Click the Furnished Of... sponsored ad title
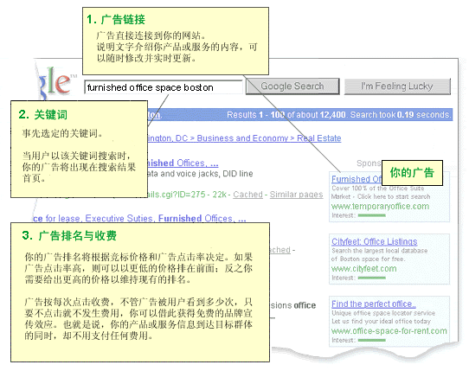The image size is (469, 371). (357, 179)
